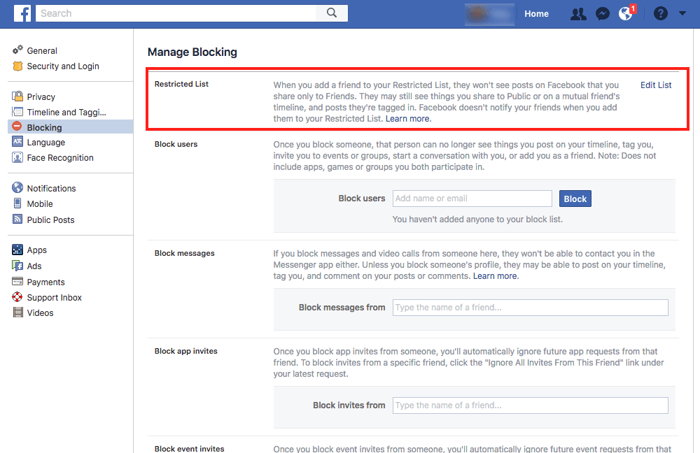Open Public Posts settings

click(50, 220)
